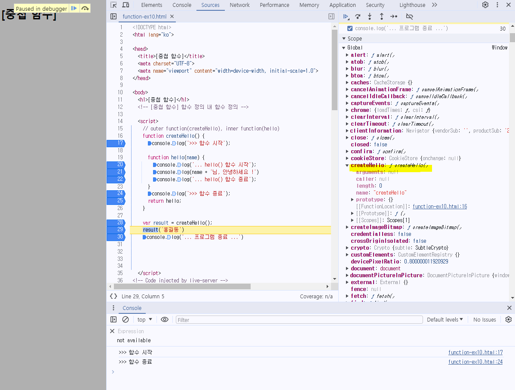
Task: Toggle breakpoint on line 28
Action: tap(116, 223)
